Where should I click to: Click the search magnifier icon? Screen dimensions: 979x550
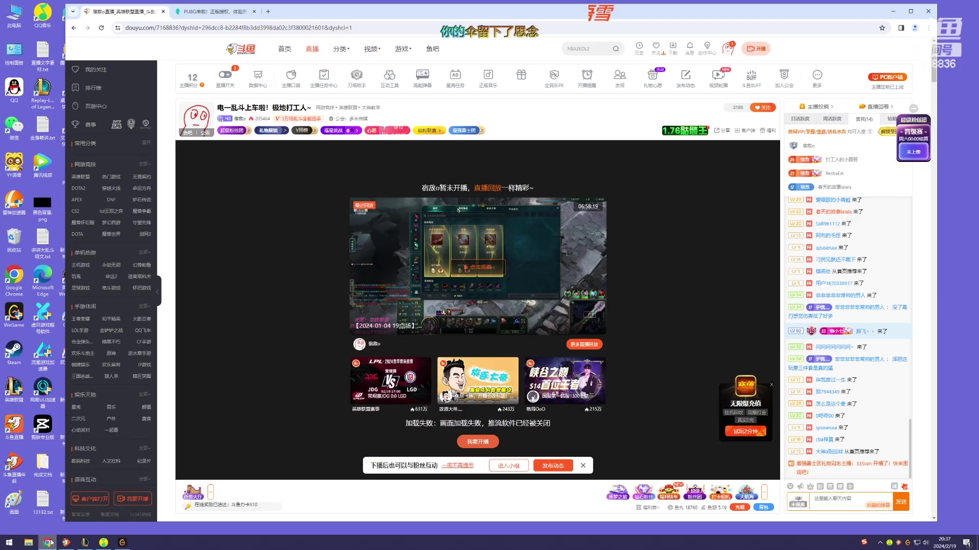point(616,49)
